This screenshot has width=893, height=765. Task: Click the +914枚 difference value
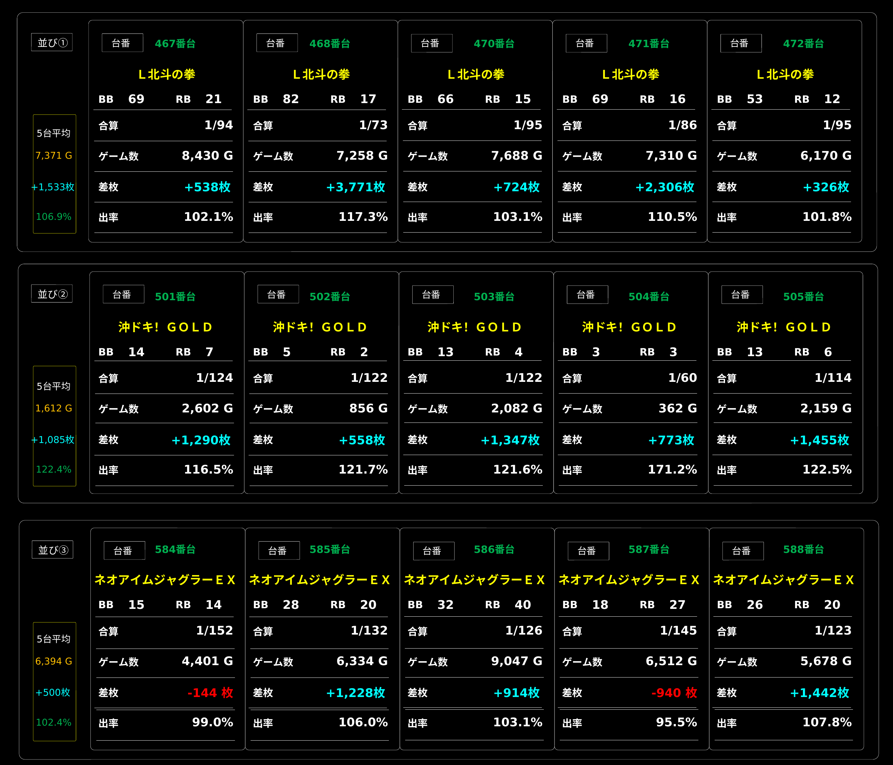click(x=517, y=693)
